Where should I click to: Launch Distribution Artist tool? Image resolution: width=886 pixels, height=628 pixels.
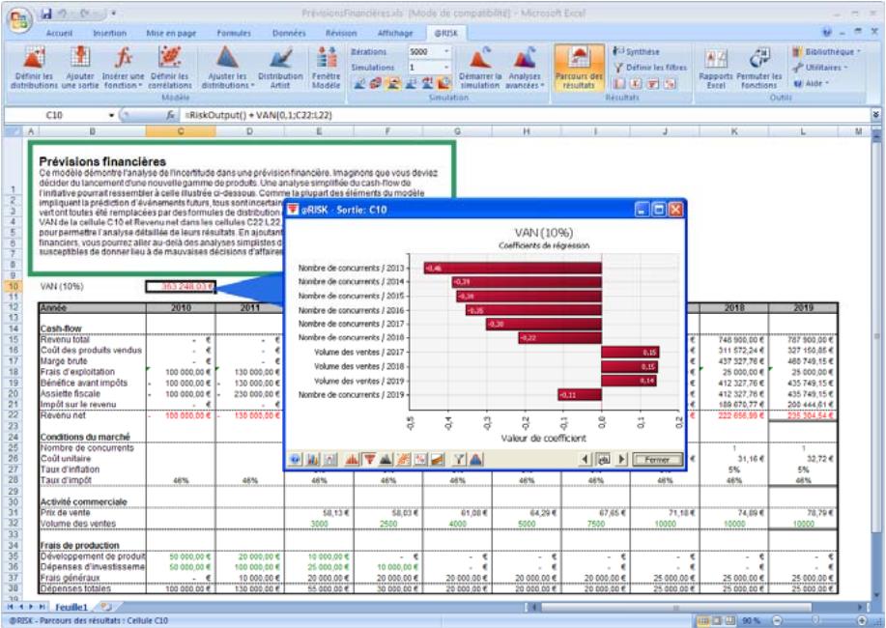(x=279, y=65)
